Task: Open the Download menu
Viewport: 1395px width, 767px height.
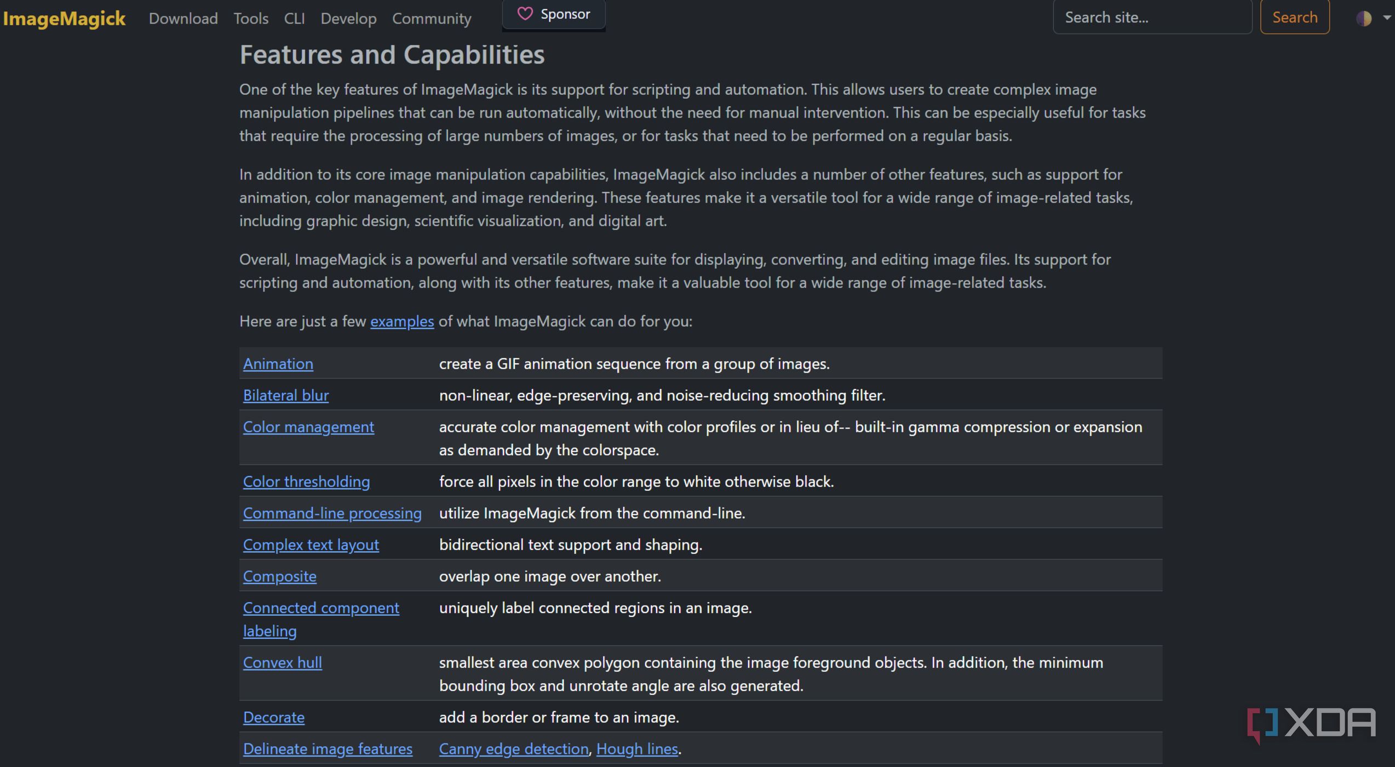Action: 183,19
